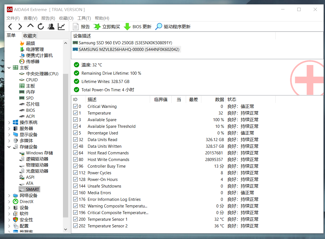Toggle the Percentage Used checkbox
This screenshot has height=239, width=325.
pos(75,133)
